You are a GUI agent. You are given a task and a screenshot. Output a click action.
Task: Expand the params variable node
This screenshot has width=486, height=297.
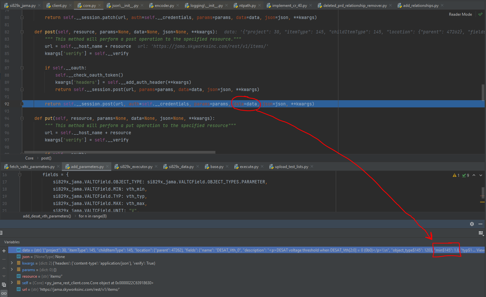pos(12,269)
